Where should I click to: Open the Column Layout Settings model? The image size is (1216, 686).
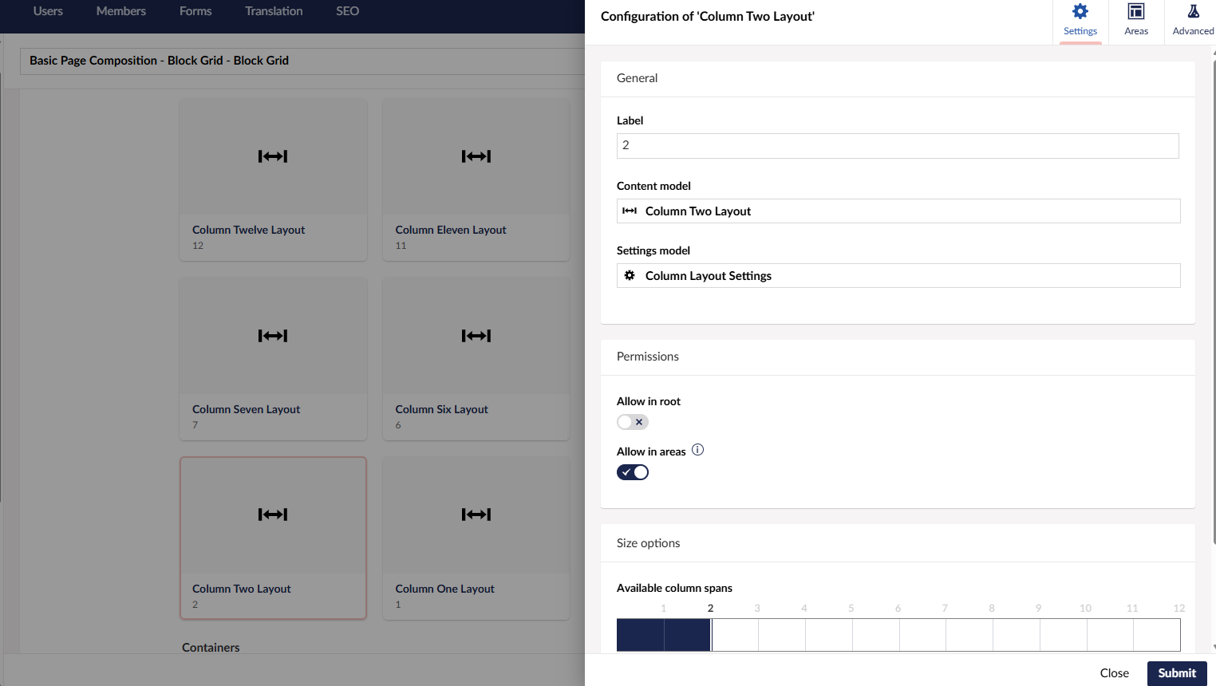[898, 276]
